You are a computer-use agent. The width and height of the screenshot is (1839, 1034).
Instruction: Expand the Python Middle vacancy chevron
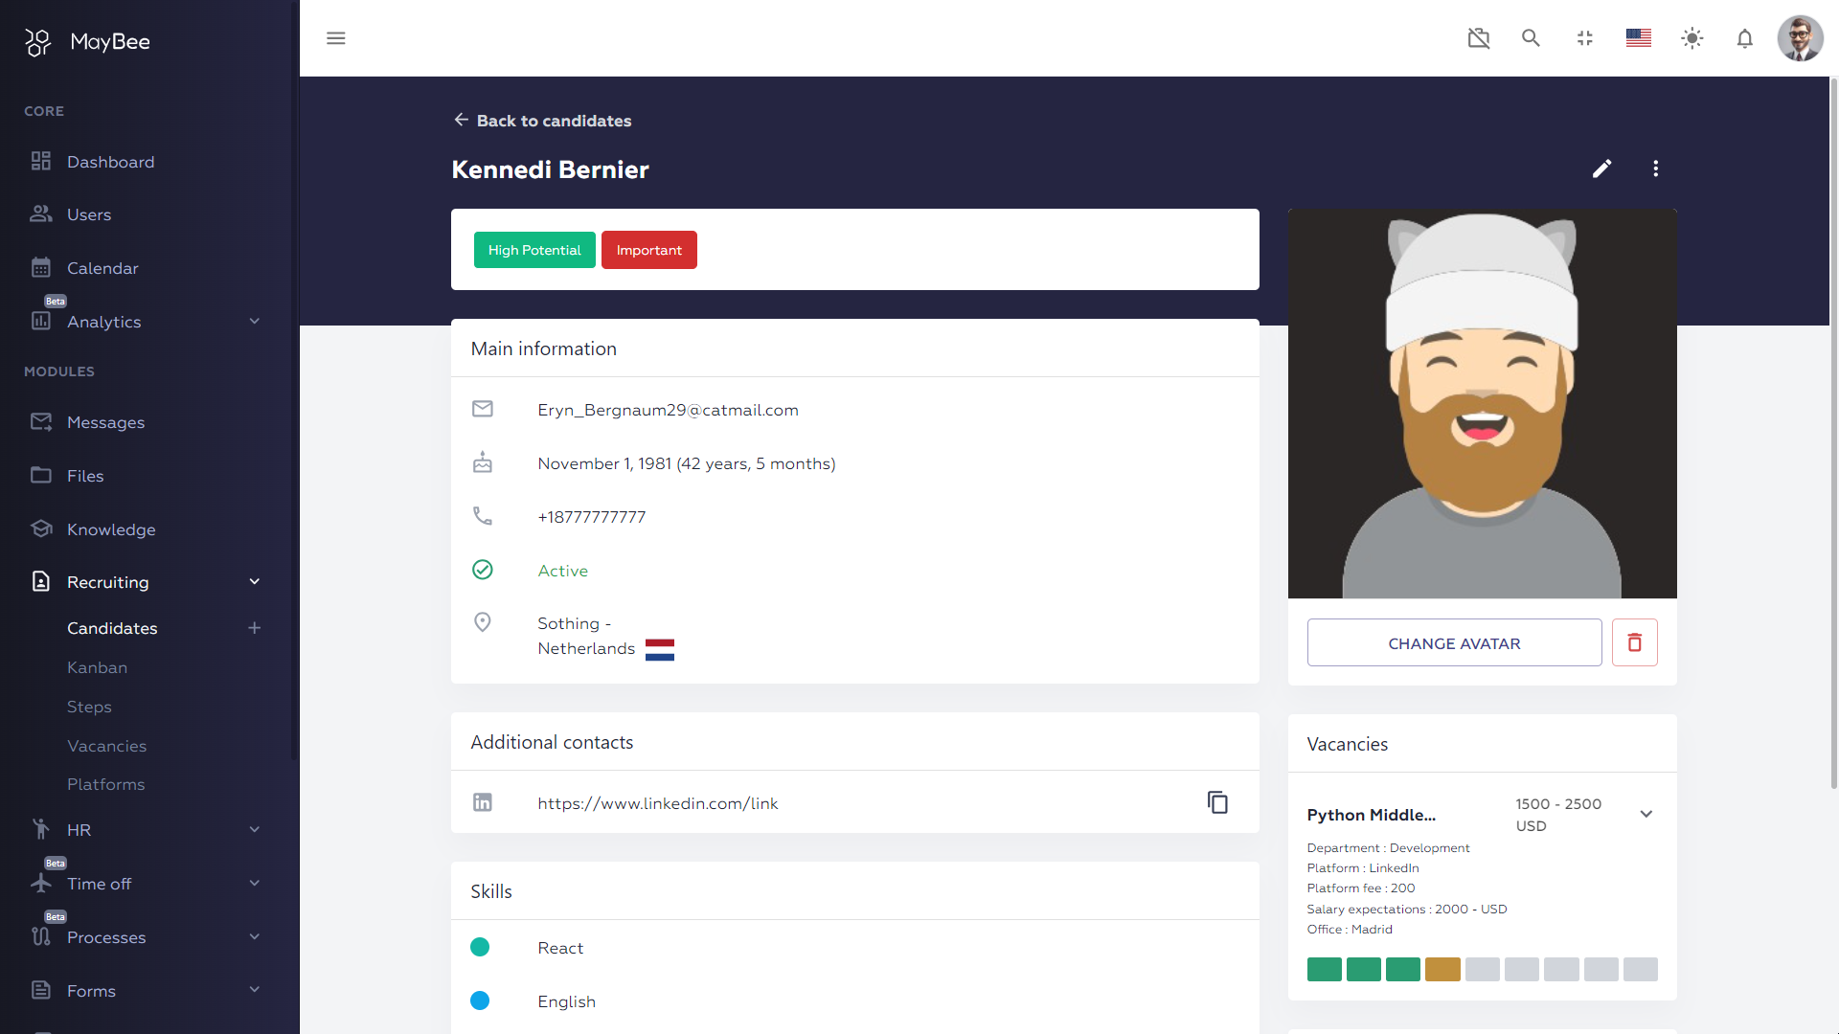click(x=1646, y=814)
